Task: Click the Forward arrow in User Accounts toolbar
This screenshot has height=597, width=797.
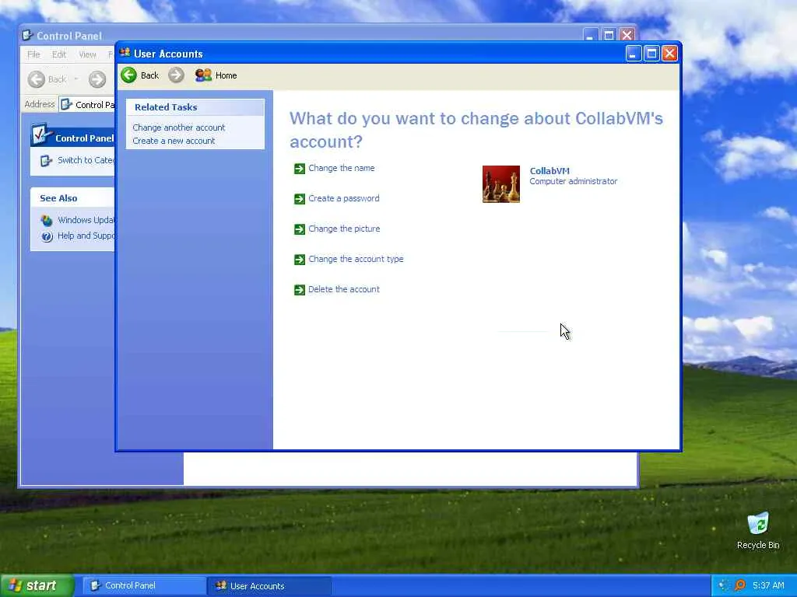Action: pos(177,75)
